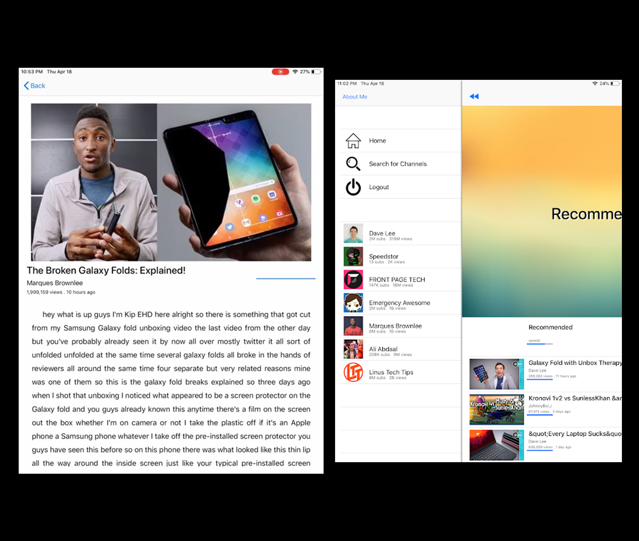Screen dimensions: 639x541
Task: Select Logout in the side menu
Action: 401,187
